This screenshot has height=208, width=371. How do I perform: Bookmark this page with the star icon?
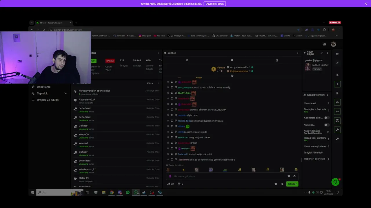(298, 30)
